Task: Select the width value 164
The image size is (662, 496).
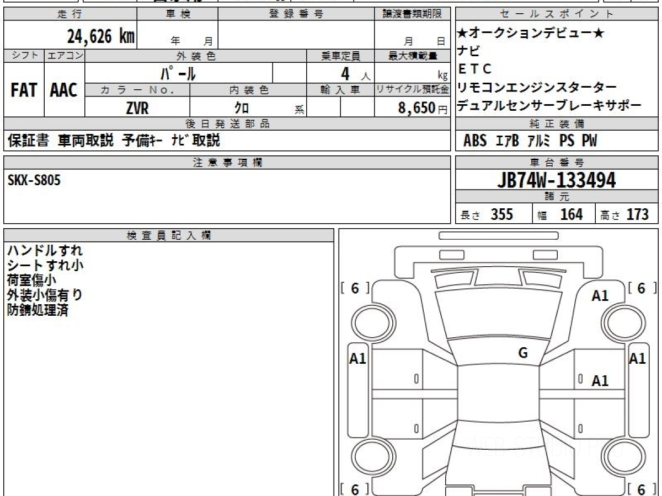Action: [571, 214]
